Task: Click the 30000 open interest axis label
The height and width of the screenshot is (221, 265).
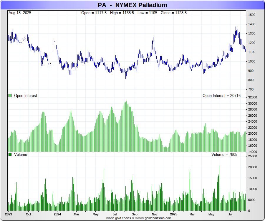Action: [x=253, y=103]
